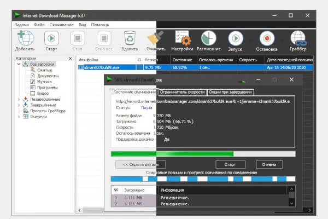Click the Остановка queue icon
The image size is (328, 219).
[x=267, y=38]
